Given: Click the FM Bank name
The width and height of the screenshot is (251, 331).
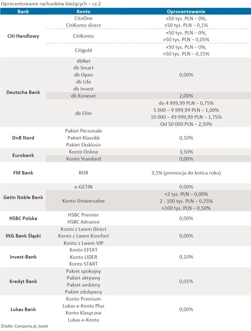Looking at the screenshot, I should [23, 173].
